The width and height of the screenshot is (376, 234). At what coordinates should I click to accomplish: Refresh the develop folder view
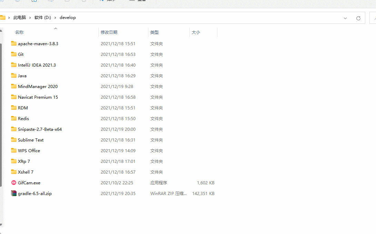coord(358,18)
